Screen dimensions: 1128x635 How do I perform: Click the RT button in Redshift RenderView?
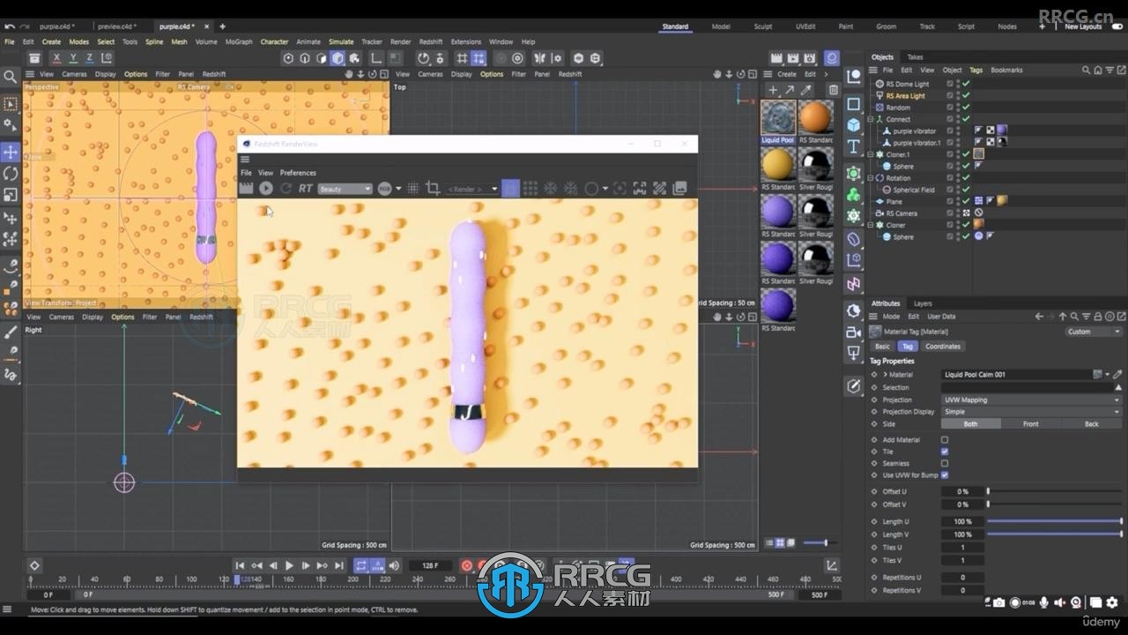pyautogui.click(x=305, y=188)
